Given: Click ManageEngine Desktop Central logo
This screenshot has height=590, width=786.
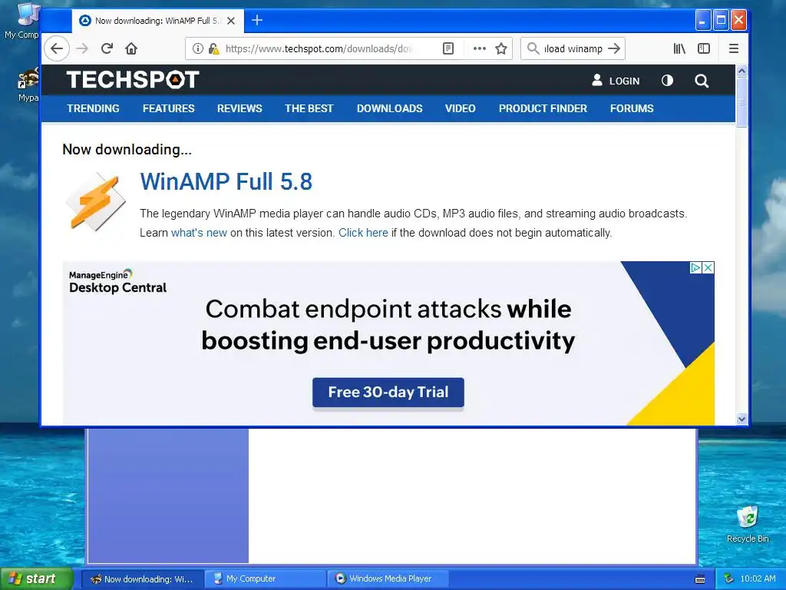Looking at the screenshot, I should click(x=117, y=281).
